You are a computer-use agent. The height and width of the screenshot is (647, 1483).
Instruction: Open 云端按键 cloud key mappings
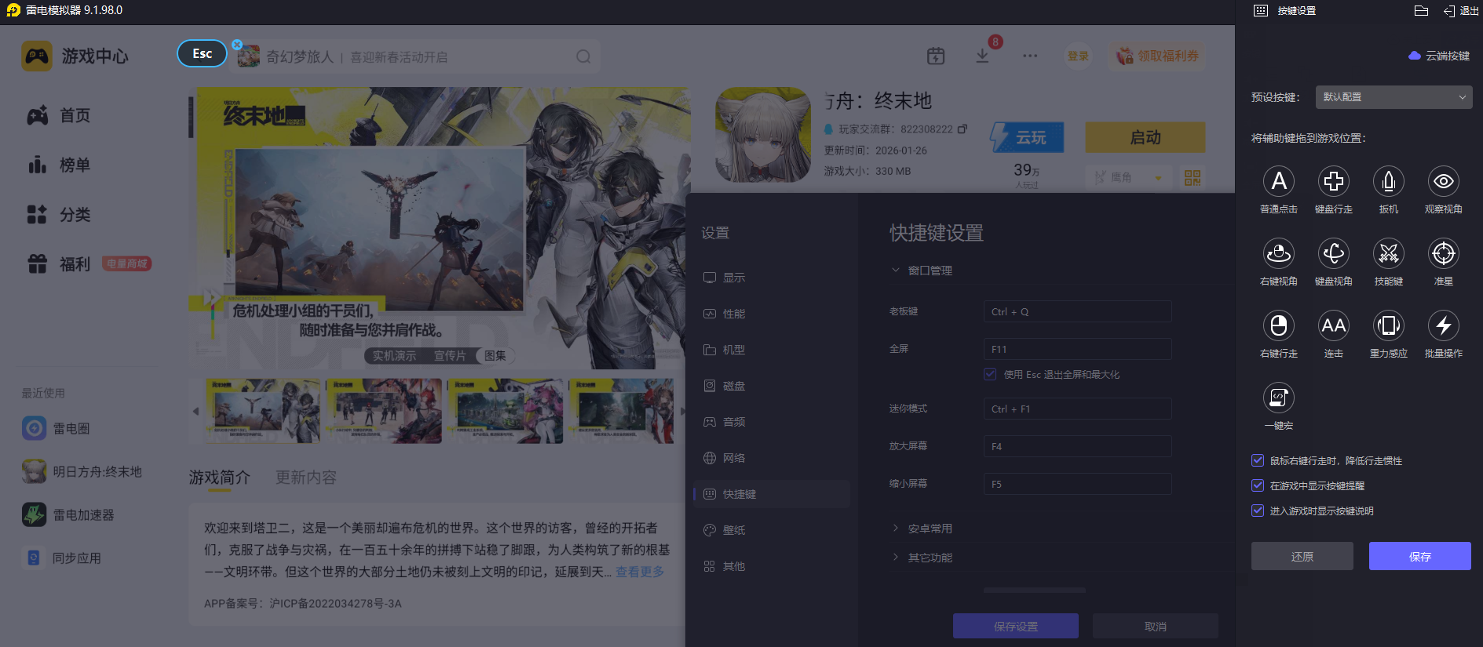(1439, 56)
